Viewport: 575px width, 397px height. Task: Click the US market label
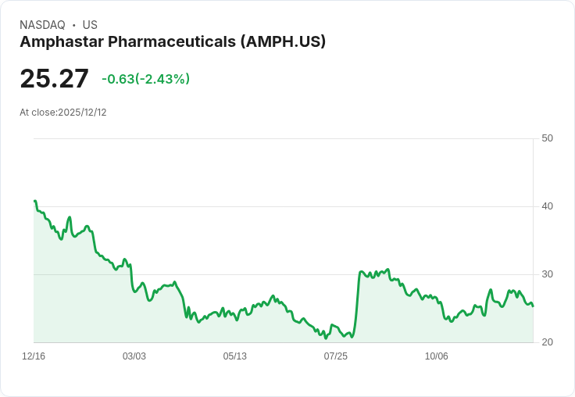click(x=90, y=25)
